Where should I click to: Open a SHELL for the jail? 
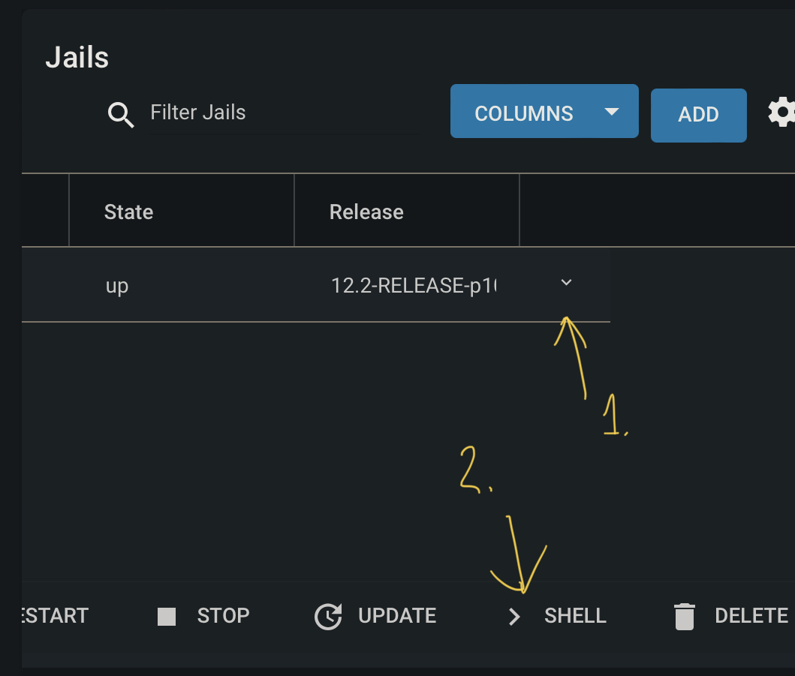point(574,615)
